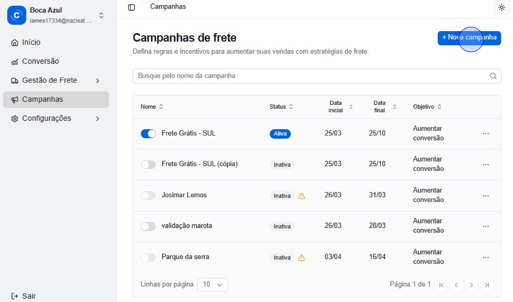513x302 pixels.
Task: Expand the Configurações submenu
Action: [x=98, y=119]
